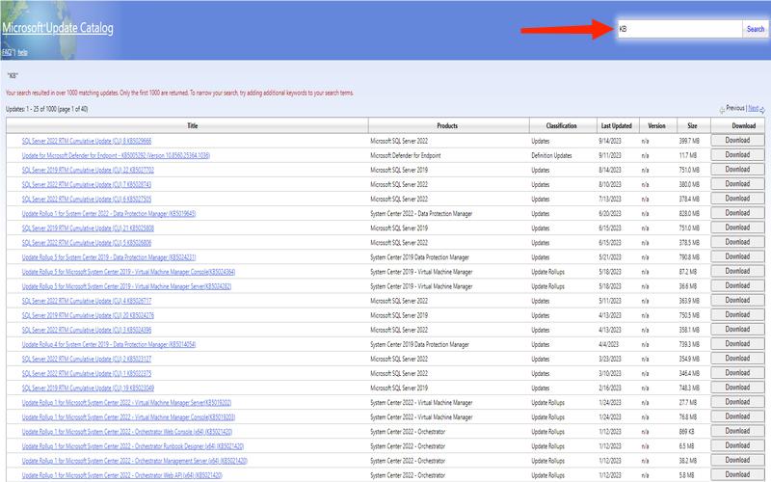Download SQL Server 2022 CU 1 update

point(737,373)
